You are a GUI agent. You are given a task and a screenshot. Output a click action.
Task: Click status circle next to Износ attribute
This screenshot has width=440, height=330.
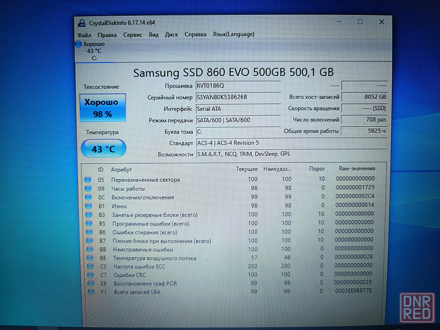89,206
